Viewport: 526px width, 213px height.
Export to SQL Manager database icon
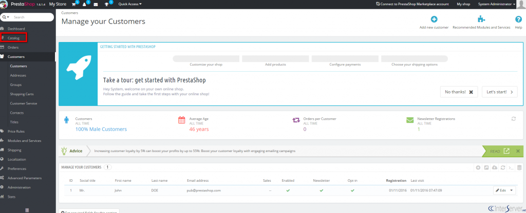click(x=519, y=167)
